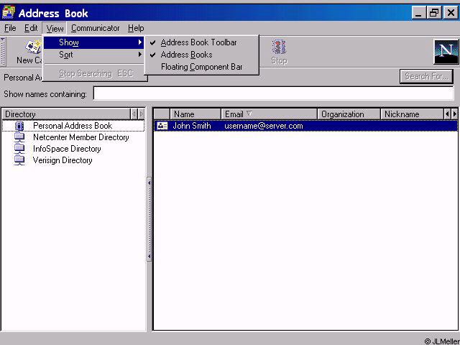
Task: Click the Email column header
Action: pos(269,114)
